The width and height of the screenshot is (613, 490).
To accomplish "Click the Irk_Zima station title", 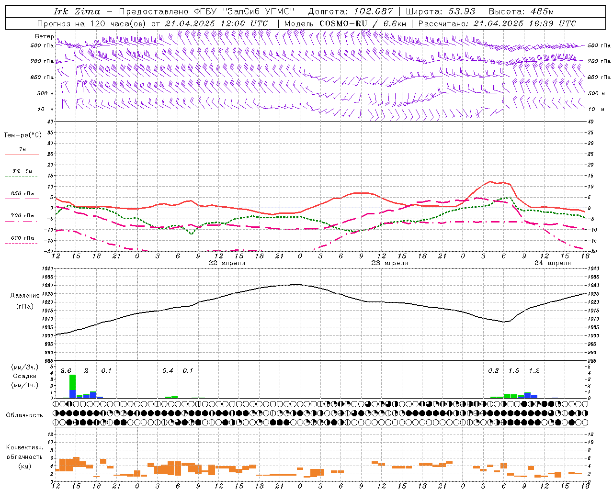I will tap(77, 11).
